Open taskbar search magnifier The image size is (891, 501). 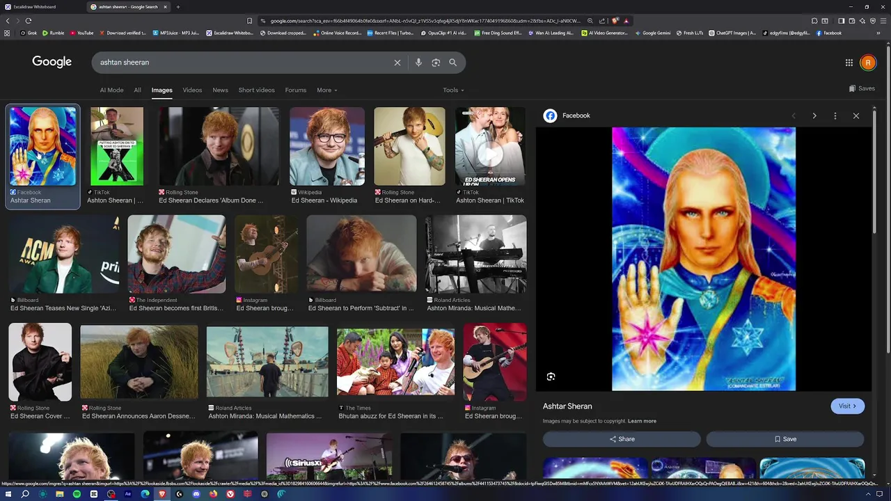pos(25,494)
